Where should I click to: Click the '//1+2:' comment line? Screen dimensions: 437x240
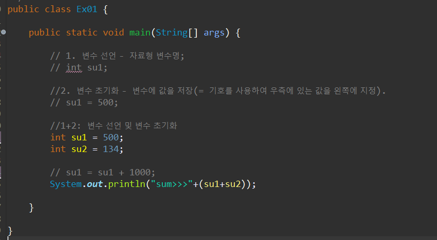(x=113, y=126)
